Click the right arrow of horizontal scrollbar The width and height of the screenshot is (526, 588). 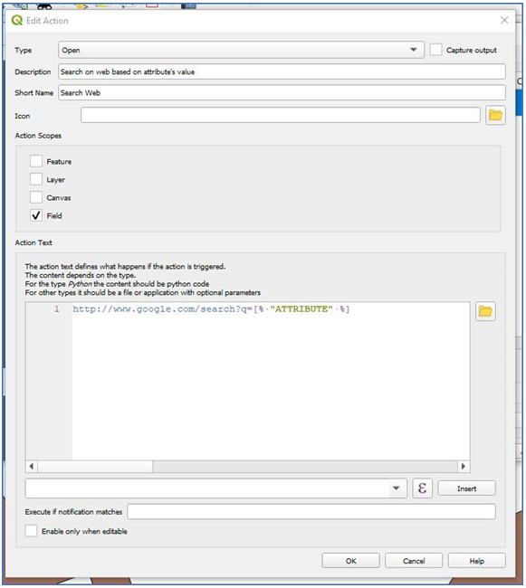pyautogui.click(x=464, y=466)
